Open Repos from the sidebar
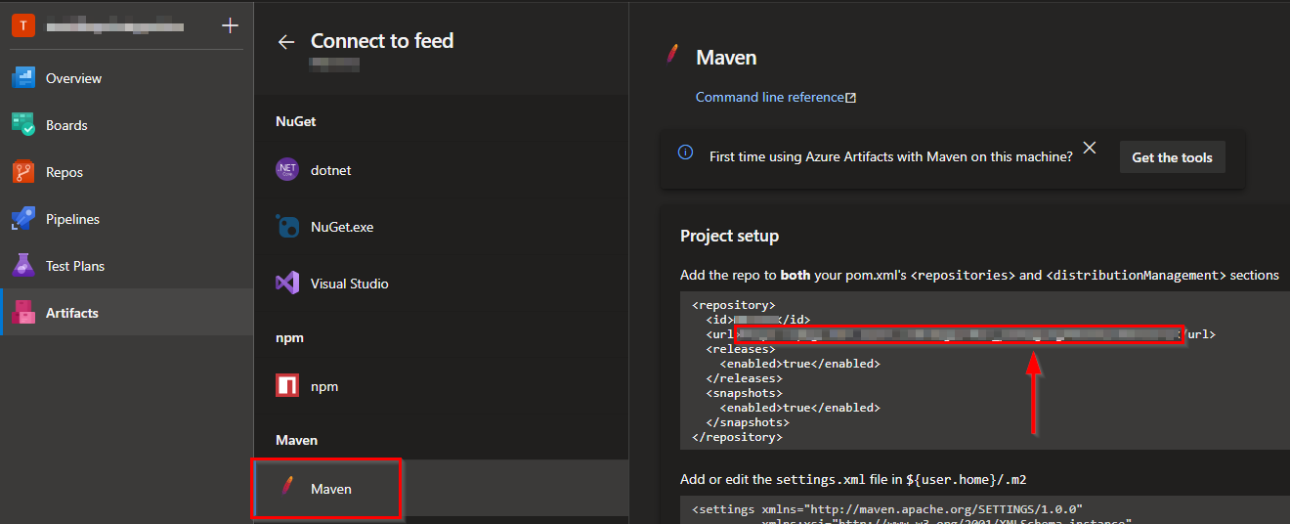Screen dimensions: 1290x524 click(64, 172)
